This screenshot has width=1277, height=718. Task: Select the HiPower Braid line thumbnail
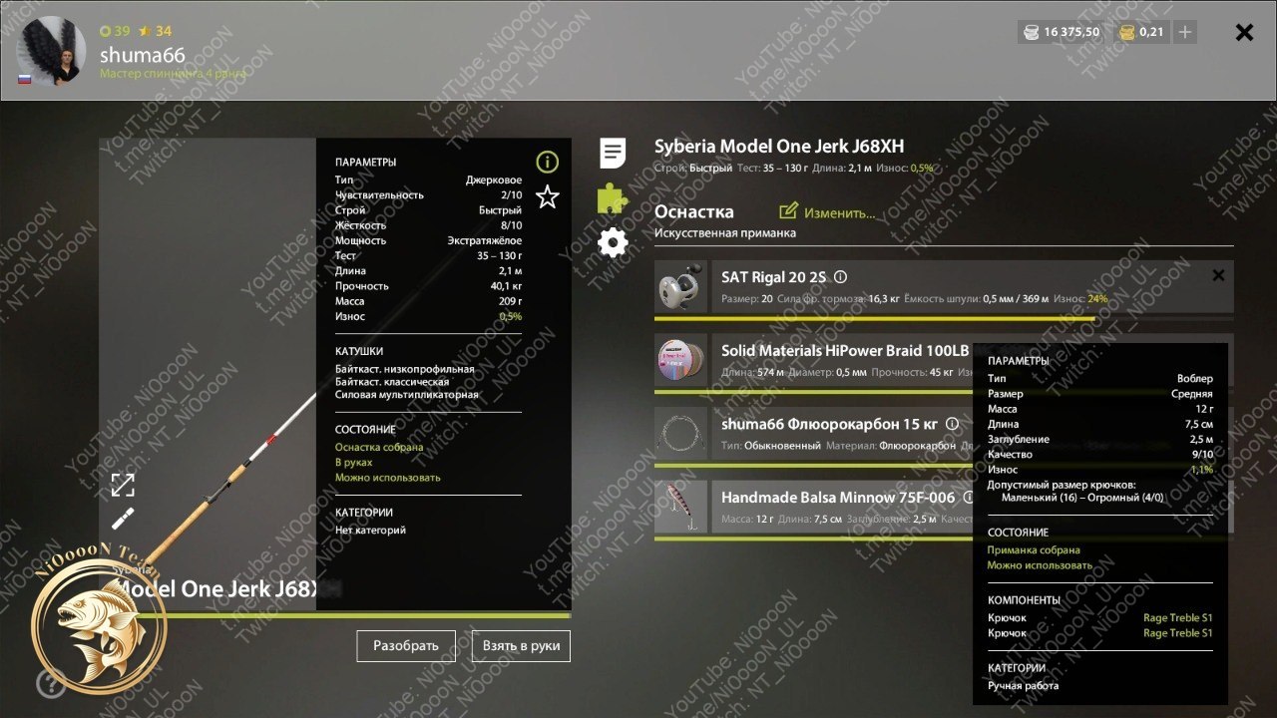pyautogui.click(x=681, y=360)
